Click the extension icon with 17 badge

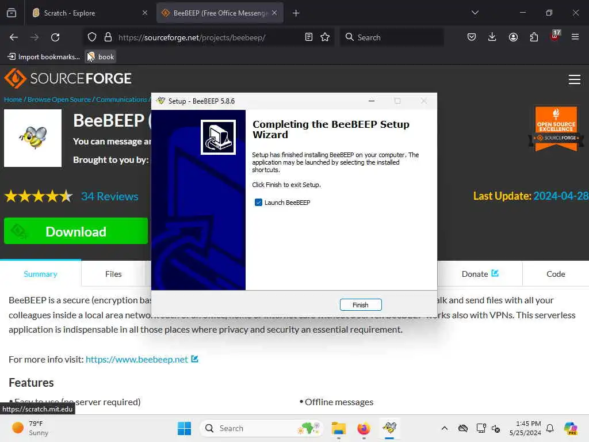[x=555, y=36]
